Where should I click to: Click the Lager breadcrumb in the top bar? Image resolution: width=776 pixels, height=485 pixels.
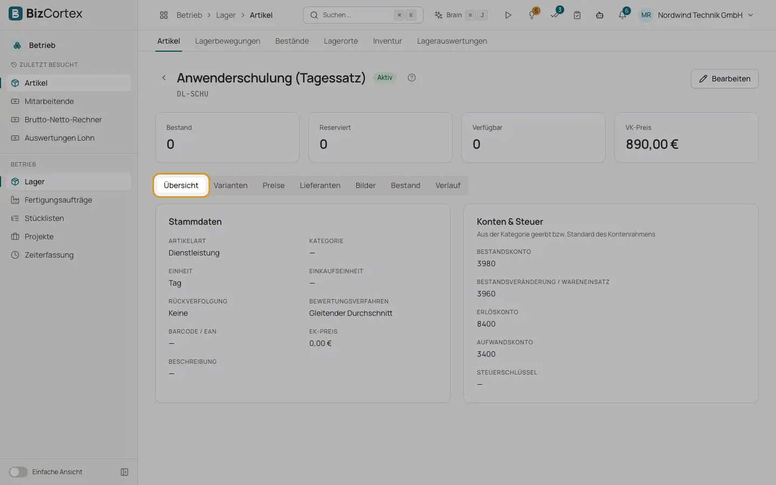click(x=226, y=15)
